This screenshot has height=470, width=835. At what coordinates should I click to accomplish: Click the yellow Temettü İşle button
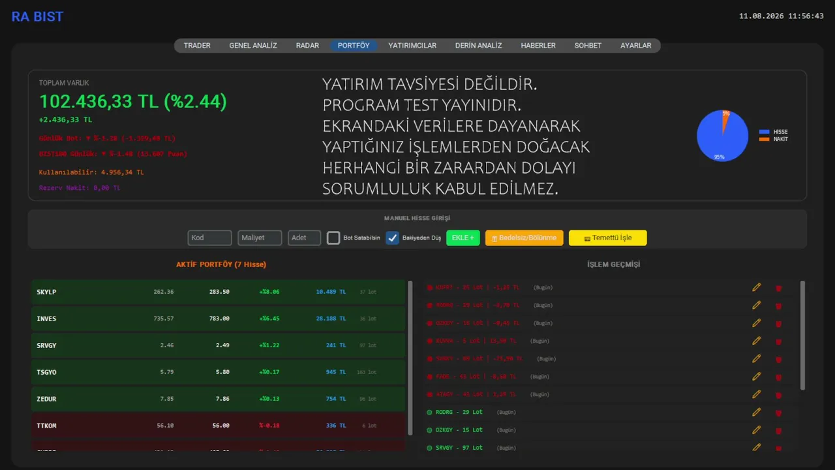608,238
